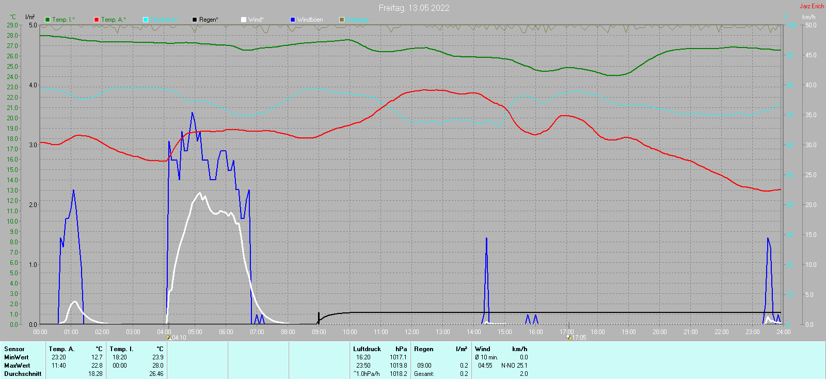The image size is (826, 379).
Task: Click the 'hPa' unit header
Action: pyautogui.click(x=401, y=349)
